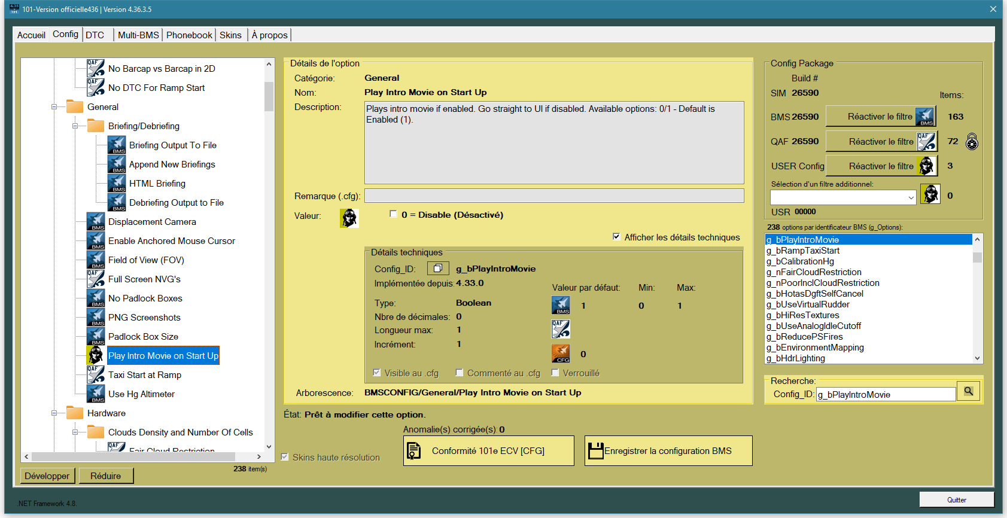Click the QAF icon beside Taxi Start at Ramp

(x=96, y=374)
